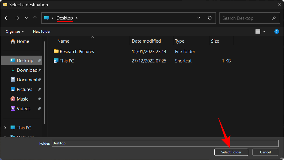Expand the This PC tree node
The height and width of the screenshot is (160, 284).
tap(5, 128)
